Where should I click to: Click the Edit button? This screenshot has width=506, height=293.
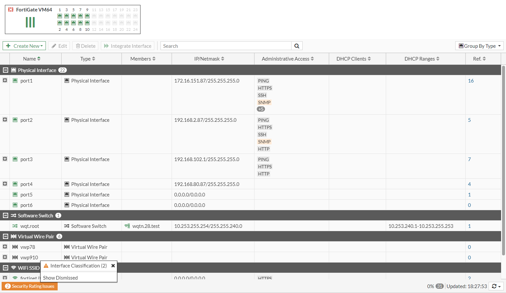click(59, 46)
